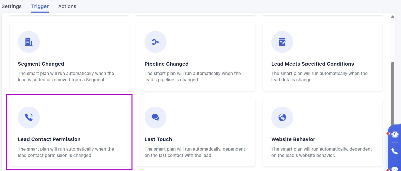Click the Pipeline Changed branch icon
This screenshot has height=171, width=401.
tap(155, 42)
